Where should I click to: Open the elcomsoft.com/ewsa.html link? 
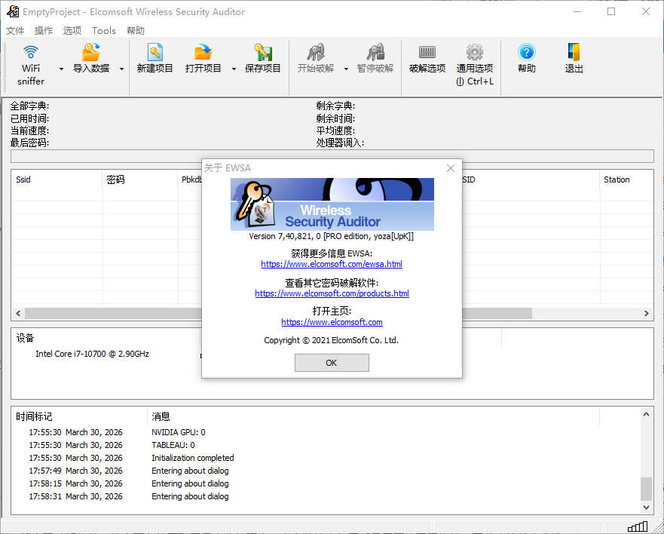click(x=332, y=264)
